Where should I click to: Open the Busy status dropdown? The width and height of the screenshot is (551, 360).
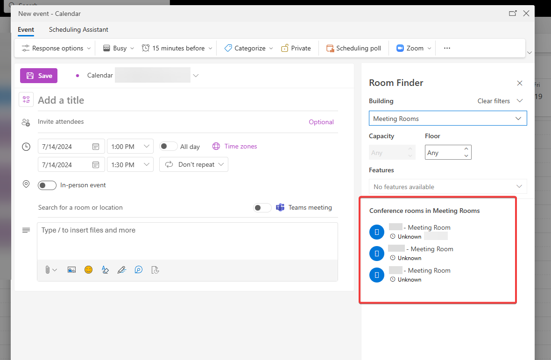[119, 48]
